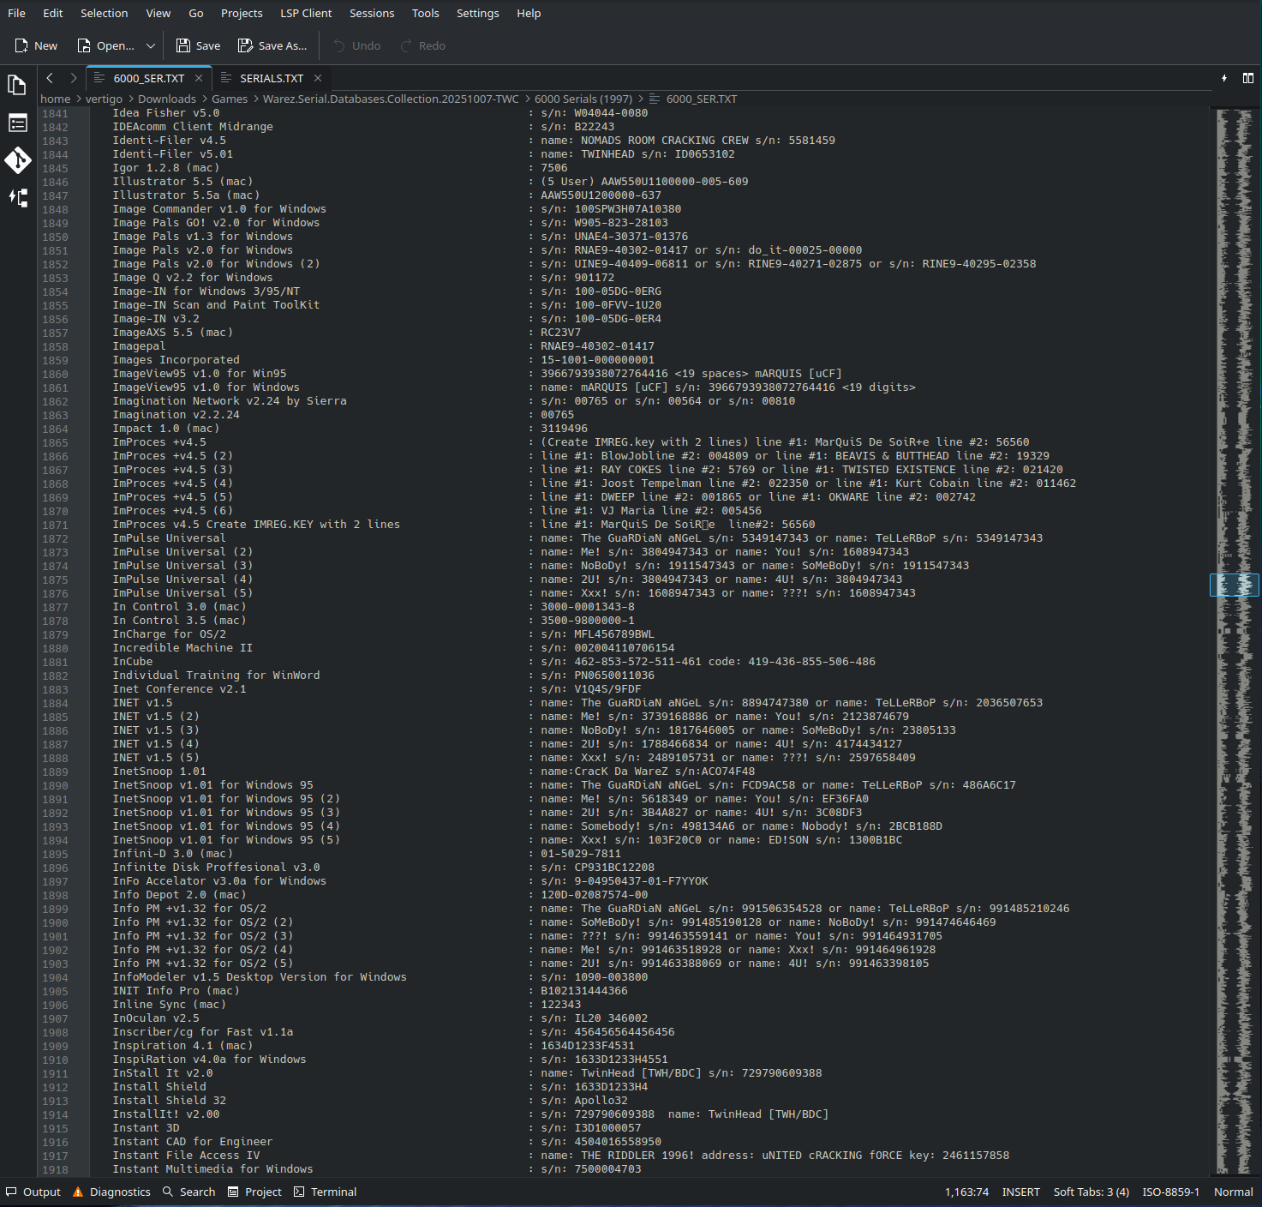
Task: Click the text "InfoModeler v1.5 Desktop Version for Windows"
Action: point(260,977)
